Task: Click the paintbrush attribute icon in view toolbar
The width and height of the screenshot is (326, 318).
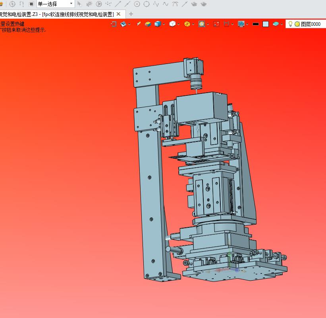Action: (139, 24)
